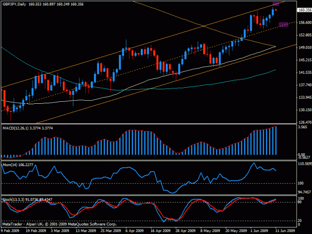Click the 28 Apr 2009 date label
This screenshot has width=312, height=234.
pyautogui.click(x=185, y=231)
